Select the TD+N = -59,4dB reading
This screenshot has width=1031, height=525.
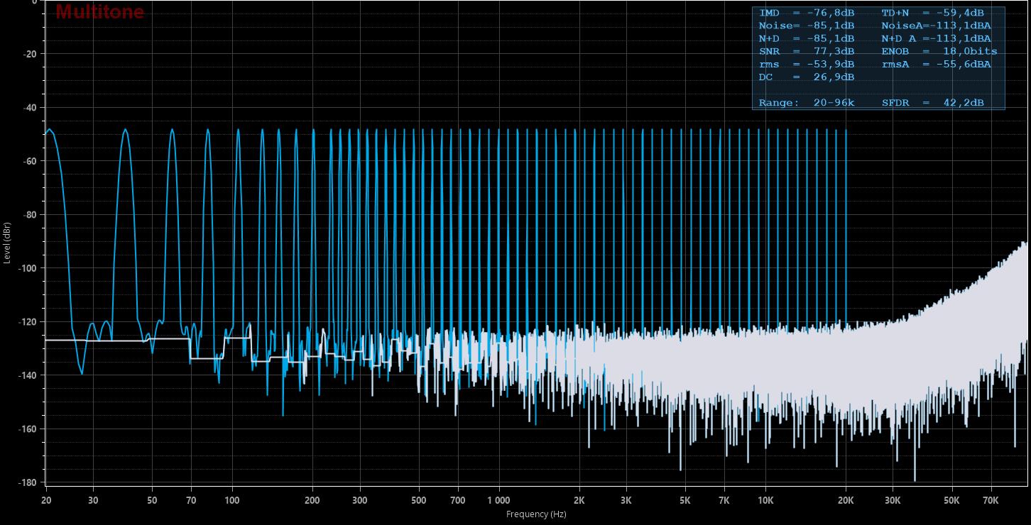pos(932,13)
